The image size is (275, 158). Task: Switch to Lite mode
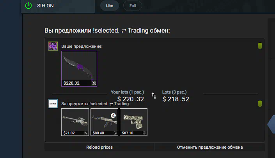[110, 6]
